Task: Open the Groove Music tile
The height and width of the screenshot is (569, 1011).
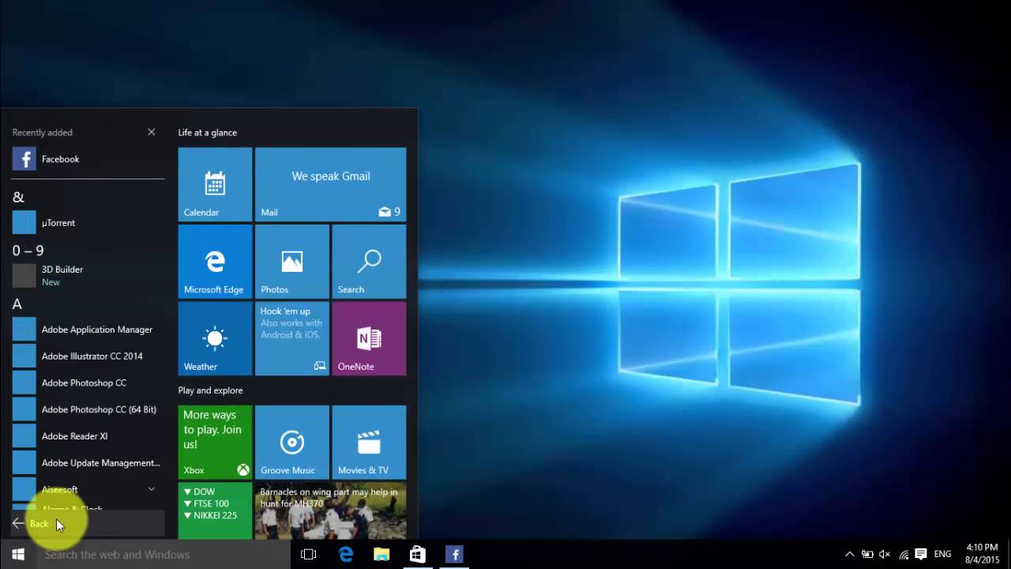Action: pyautogui.click(x=291, y=442)
